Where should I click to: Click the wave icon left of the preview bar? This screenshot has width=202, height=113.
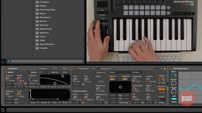coord(3,62)
